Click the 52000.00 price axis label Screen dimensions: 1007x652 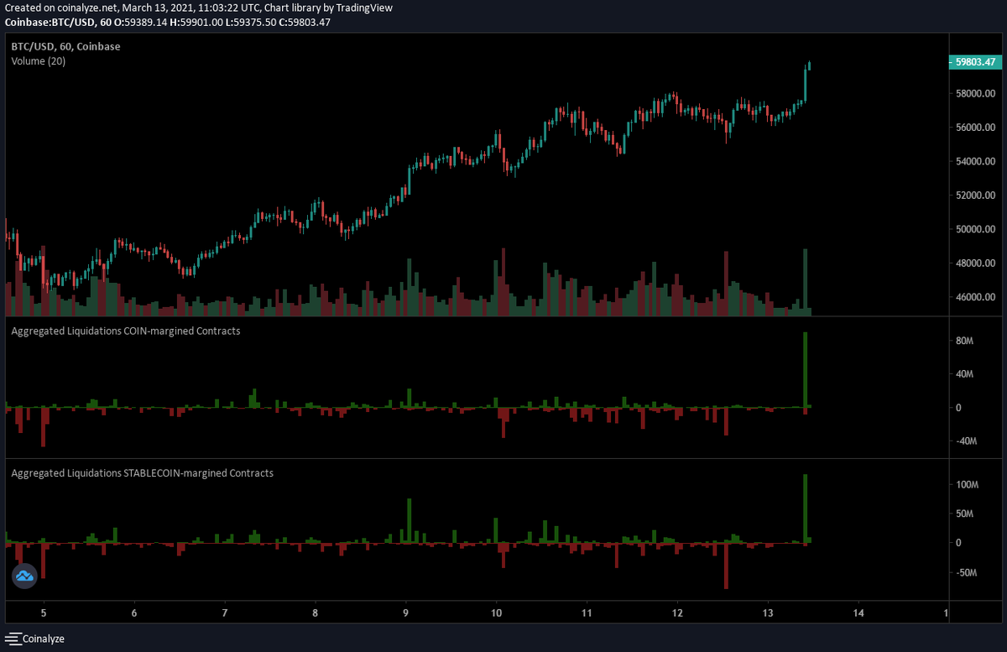(975, 196)
